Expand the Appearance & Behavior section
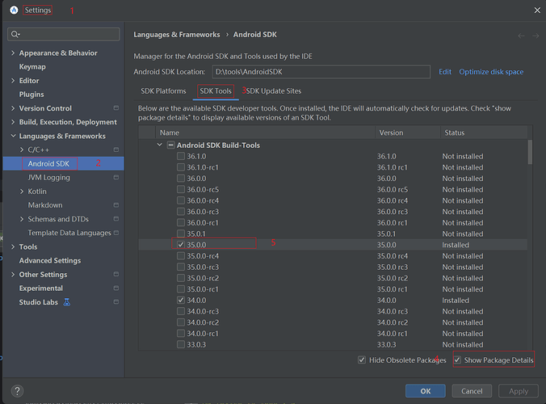Image resolution: width=546 pixels, height=404 pixels. tap(13, 53)
